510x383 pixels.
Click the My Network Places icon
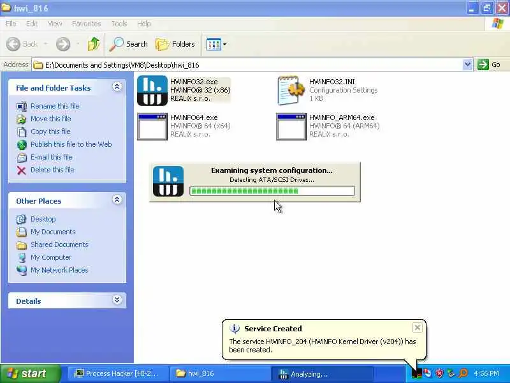(22, 270)
